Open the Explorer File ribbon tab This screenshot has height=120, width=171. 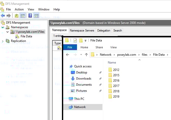(70, 47)
